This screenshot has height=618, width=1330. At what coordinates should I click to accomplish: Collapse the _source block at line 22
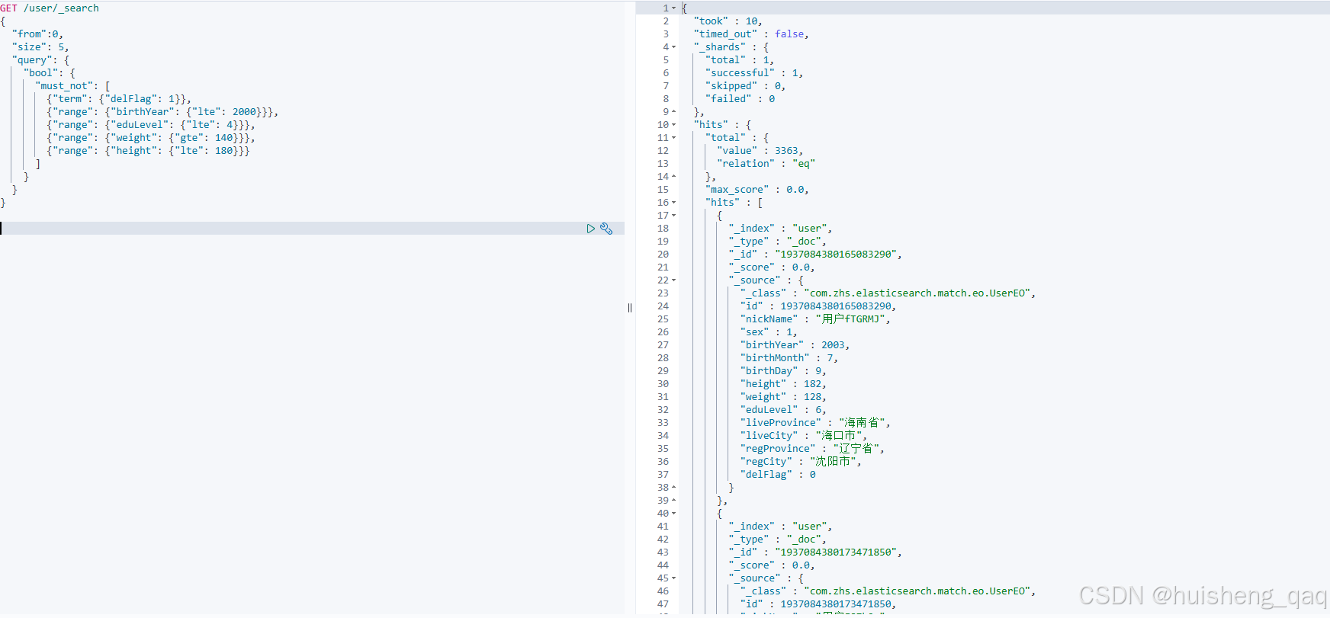click(x=674, y=280)
